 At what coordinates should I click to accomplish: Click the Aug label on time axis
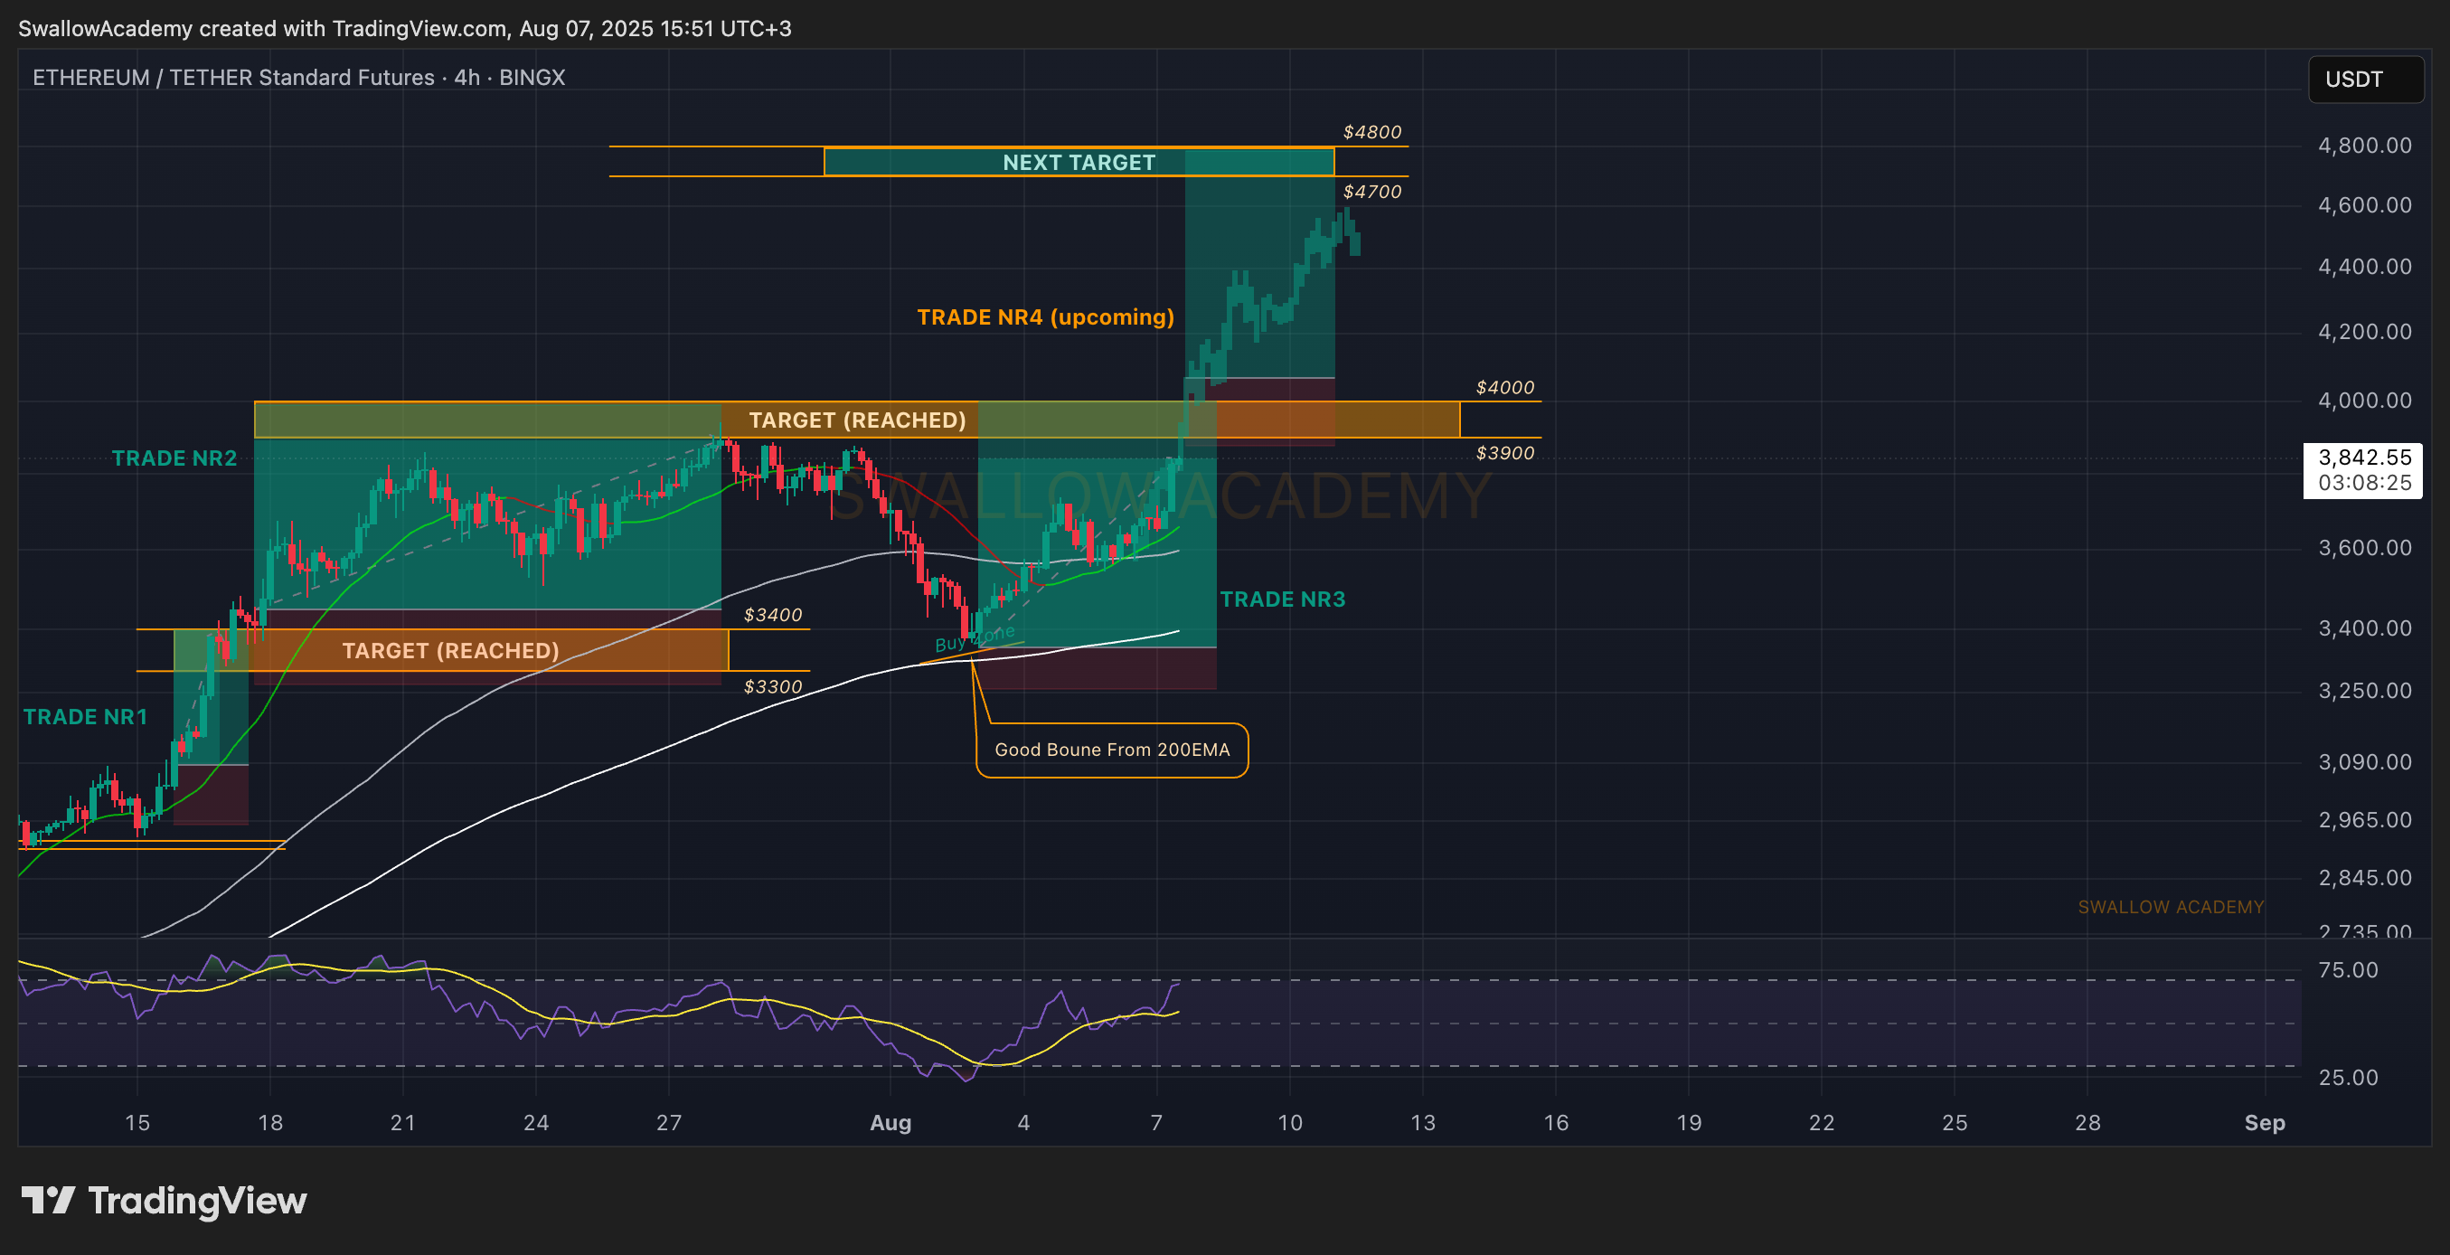(x=890, y=1123)
